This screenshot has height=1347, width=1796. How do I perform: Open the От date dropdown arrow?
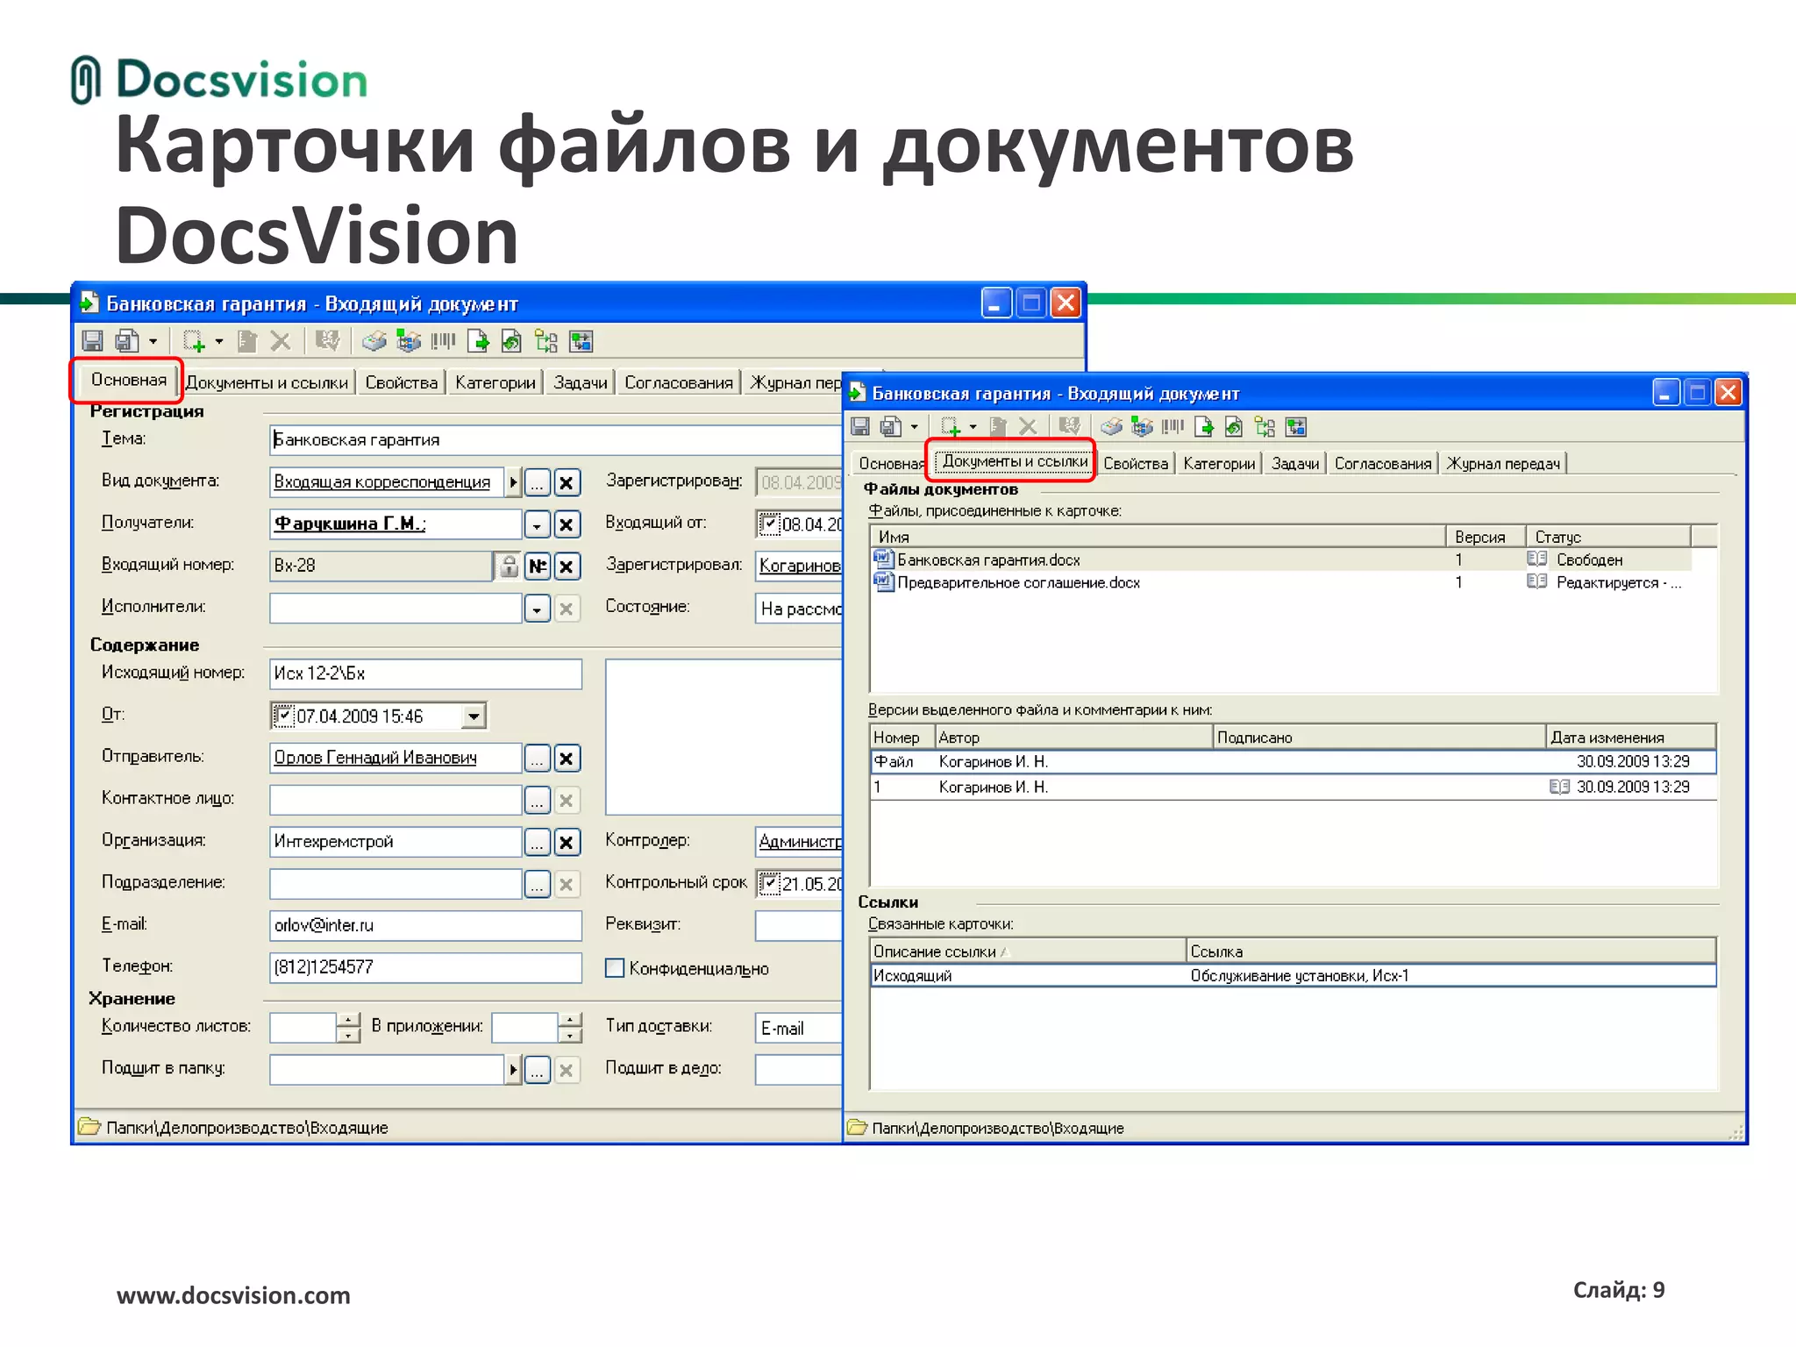point(474,716)
